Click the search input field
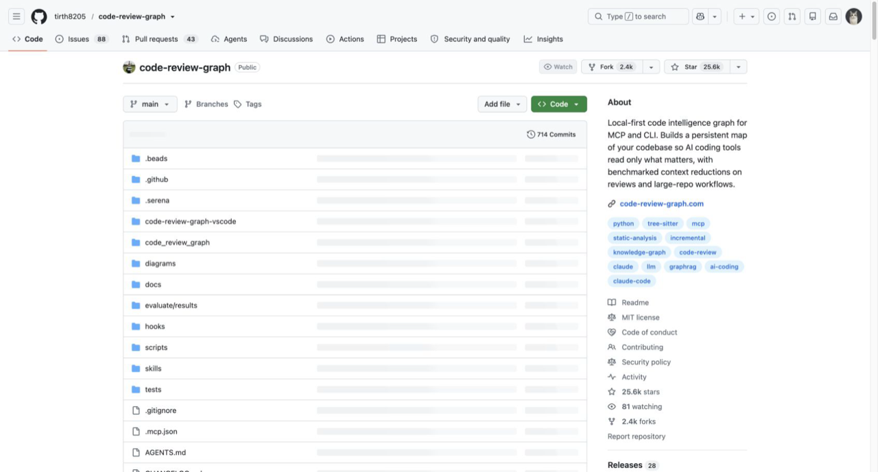Image resolution: width=878 pixels, height=472 pixels. [638, 16]
